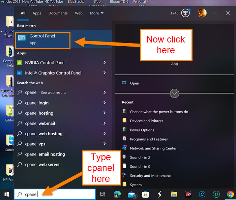Viewport: 236px width, 200px height.
Task: Open the Power Options recent item
Action: click(142, 130)
